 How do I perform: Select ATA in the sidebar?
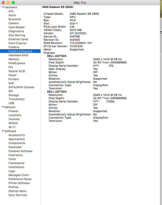coord(11,11)
